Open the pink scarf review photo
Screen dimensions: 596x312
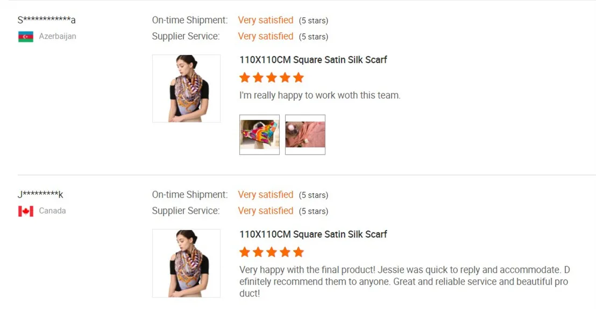click(x=305, y=135)
